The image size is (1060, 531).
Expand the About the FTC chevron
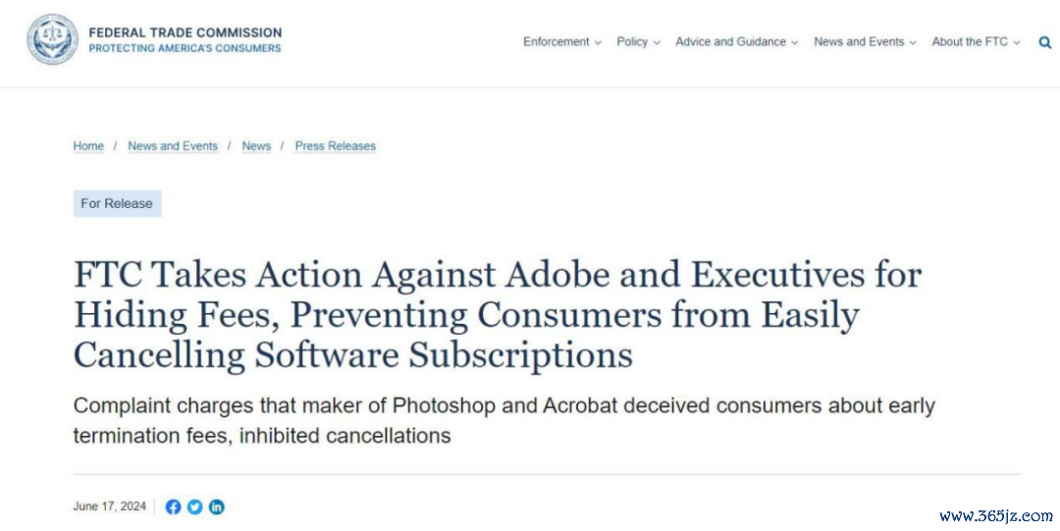[x=1016, y=42]
